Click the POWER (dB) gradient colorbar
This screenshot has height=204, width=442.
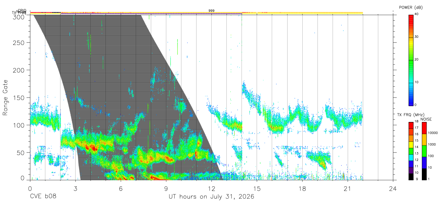(411, 60)
